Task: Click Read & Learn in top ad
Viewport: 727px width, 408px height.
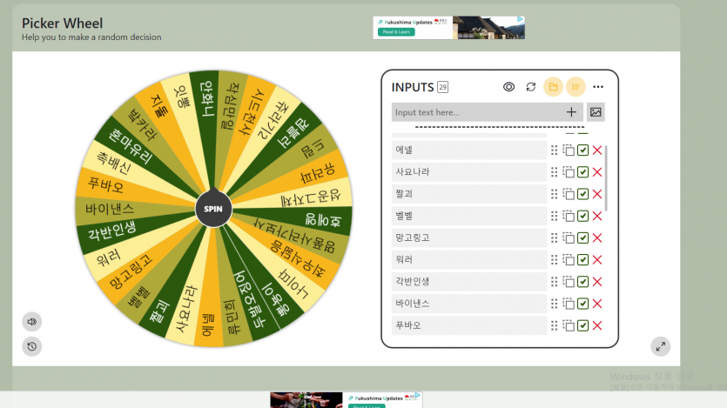Action: tap(396, 32)
